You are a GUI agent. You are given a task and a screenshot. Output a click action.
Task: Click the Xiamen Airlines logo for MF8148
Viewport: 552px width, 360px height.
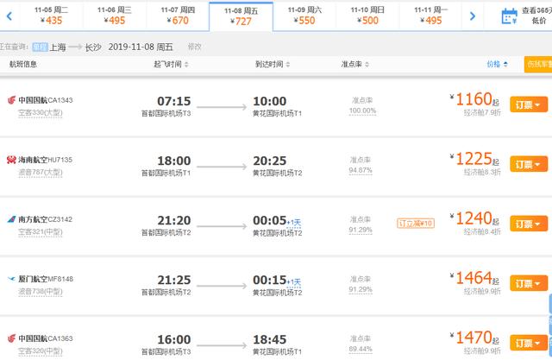click(11, 279)
